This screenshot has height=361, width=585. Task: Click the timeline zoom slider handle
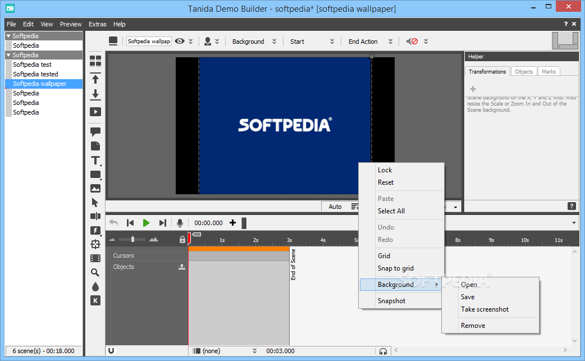click(x=132, y=239)
